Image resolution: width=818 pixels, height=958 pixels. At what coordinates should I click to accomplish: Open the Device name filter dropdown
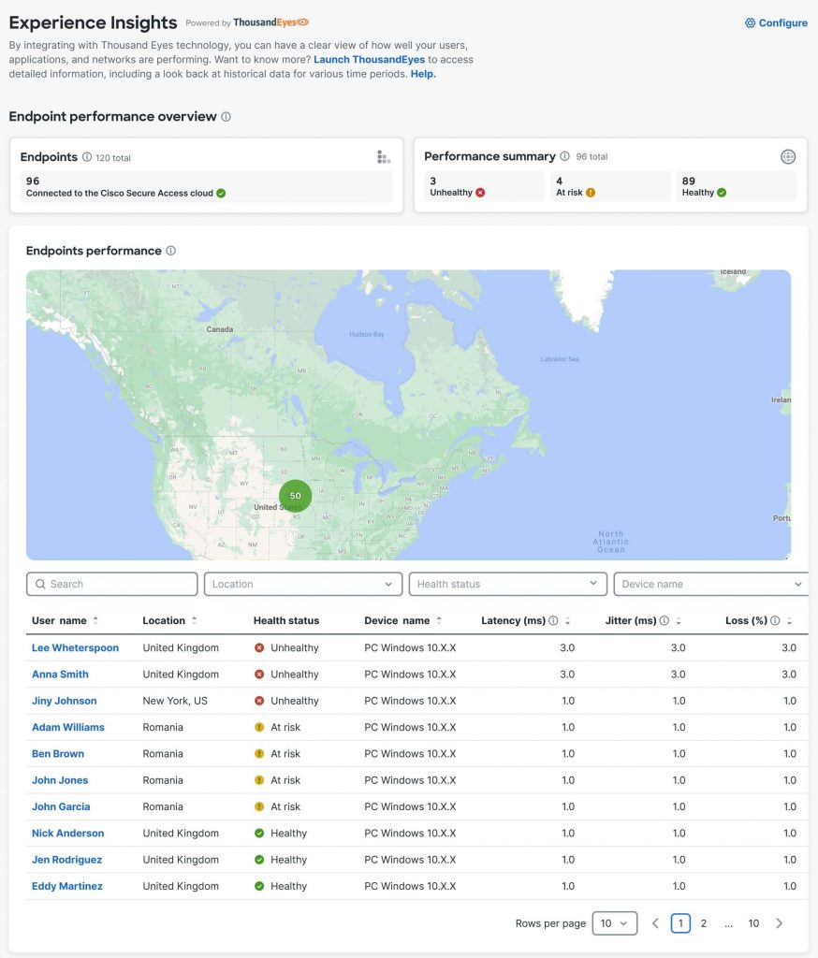tap(710, 584)
